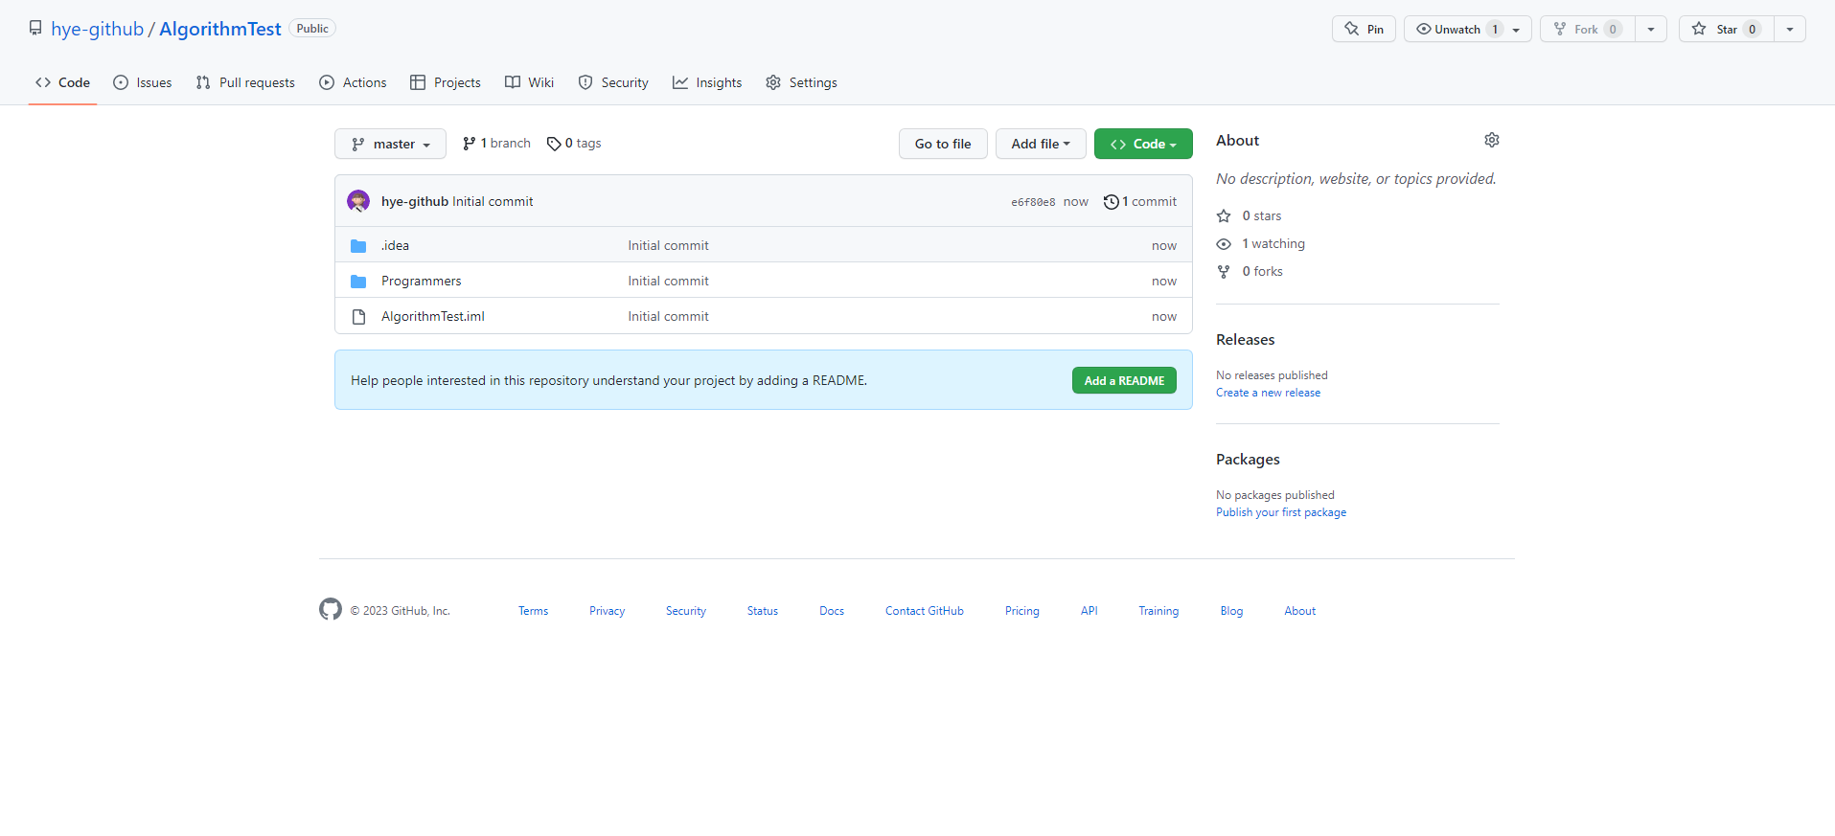Click the Programmers folder icon
This screenshot has width=1835, height=836.
tap(358, 282)
